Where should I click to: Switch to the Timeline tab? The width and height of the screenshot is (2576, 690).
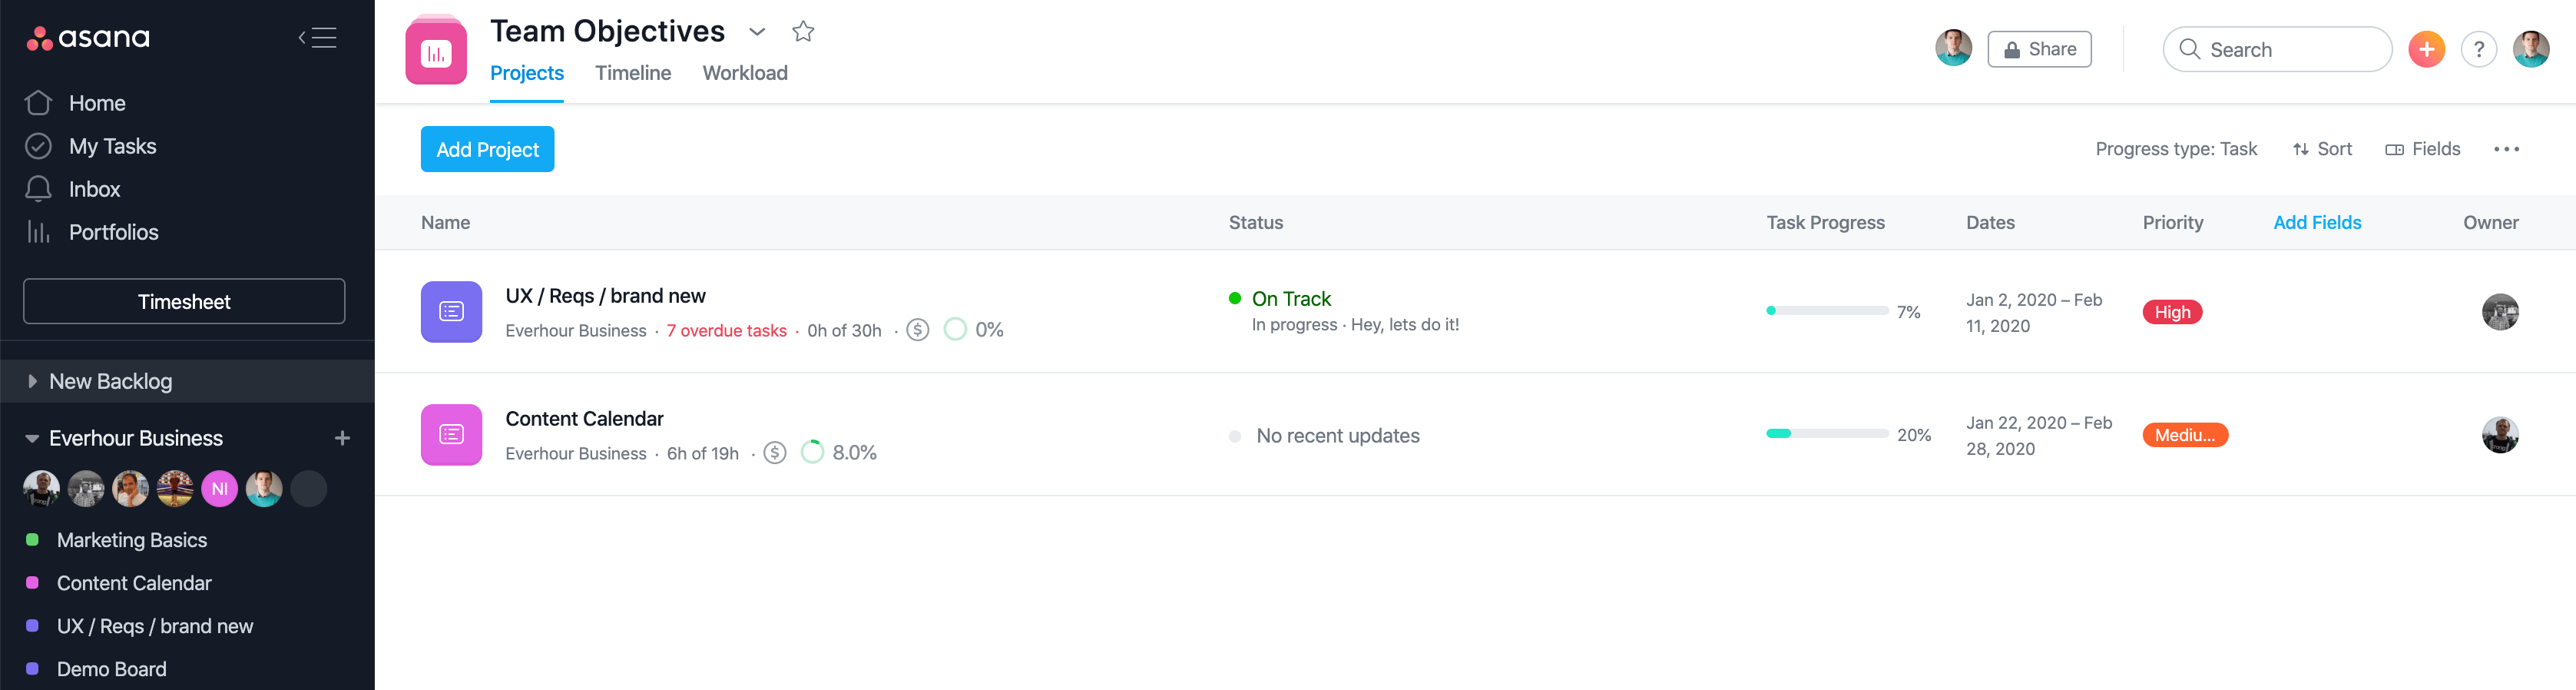(x=632, y=73)
